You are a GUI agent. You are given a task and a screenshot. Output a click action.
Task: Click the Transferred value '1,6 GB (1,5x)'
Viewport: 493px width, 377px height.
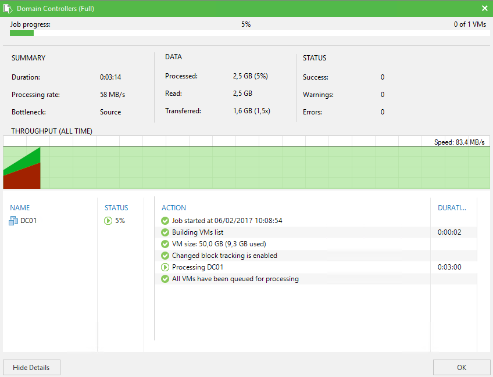252,111
